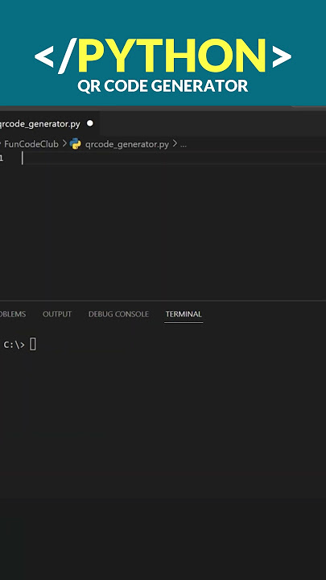Switch to the OUTPUT panel tab

point(57,314)
